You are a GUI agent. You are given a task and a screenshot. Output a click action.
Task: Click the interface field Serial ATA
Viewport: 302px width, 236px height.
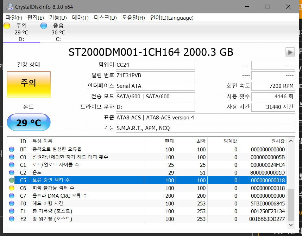pyautogui.click(x=155, y=86)
